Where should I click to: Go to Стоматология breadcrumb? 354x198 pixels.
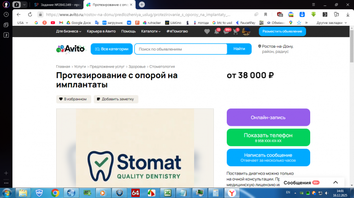point(162,67)
